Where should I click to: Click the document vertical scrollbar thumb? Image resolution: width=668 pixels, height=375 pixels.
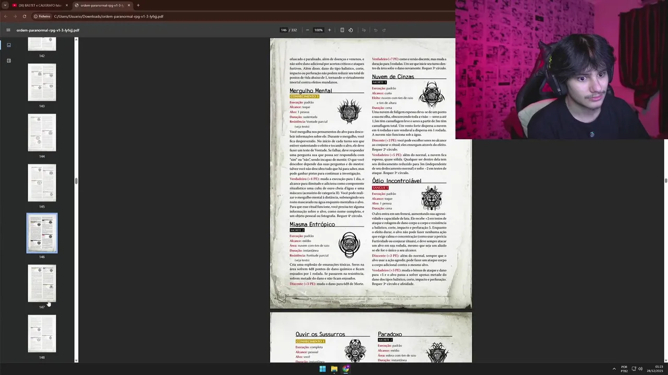(x=666, y=180)
